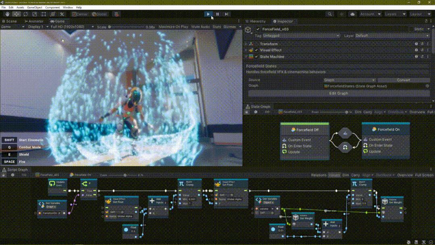Click the State Machine component icon

pos(251,57)
